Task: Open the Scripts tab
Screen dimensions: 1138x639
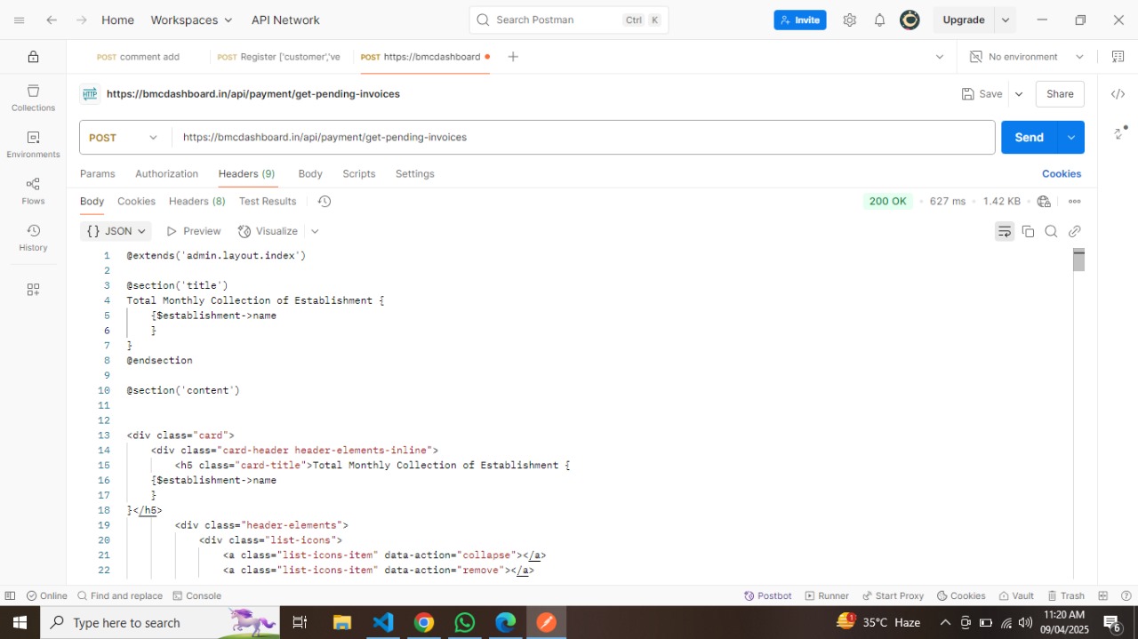Action: click(x=359, y=174)
